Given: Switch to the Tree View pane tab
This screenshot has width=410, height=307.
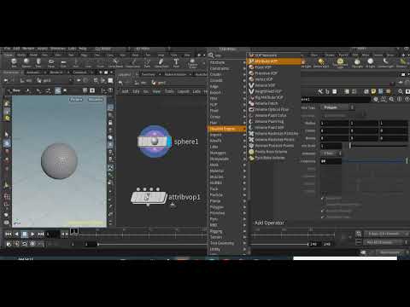Looking at the screenshot, I should coord(149,74).
